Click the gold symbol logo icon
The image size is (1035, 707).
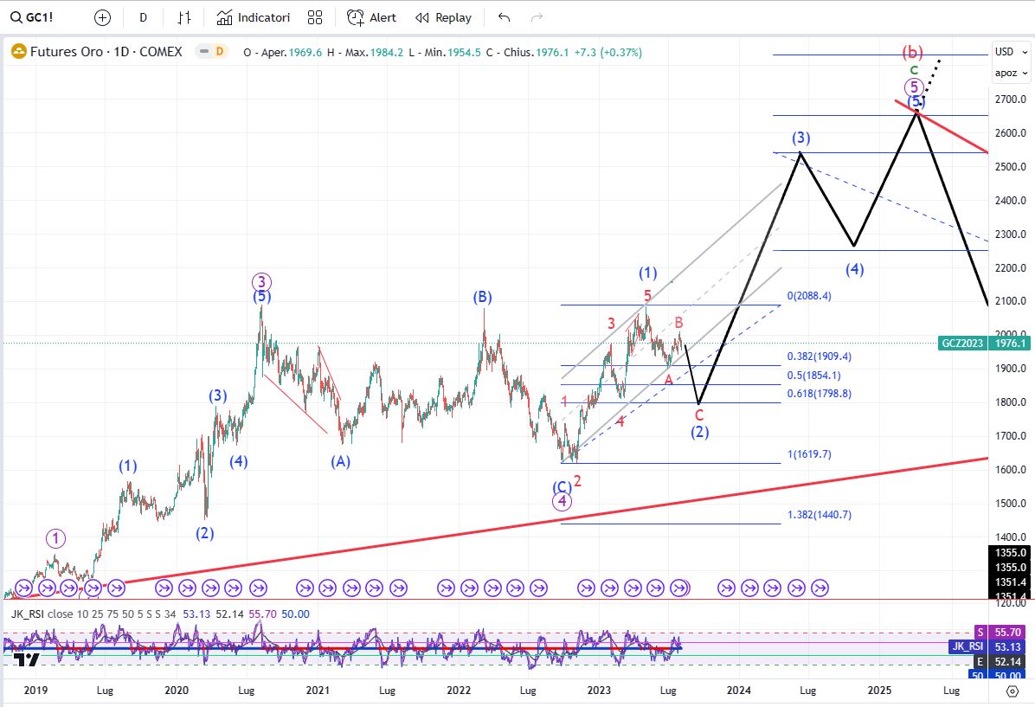pyautogui.click(x=18, y=52)
